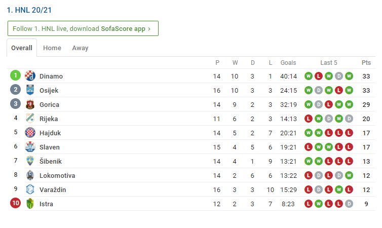Click the Pts column header
Image resolution: width=382 pixels, height=228 pixels.
coord(366,63)
